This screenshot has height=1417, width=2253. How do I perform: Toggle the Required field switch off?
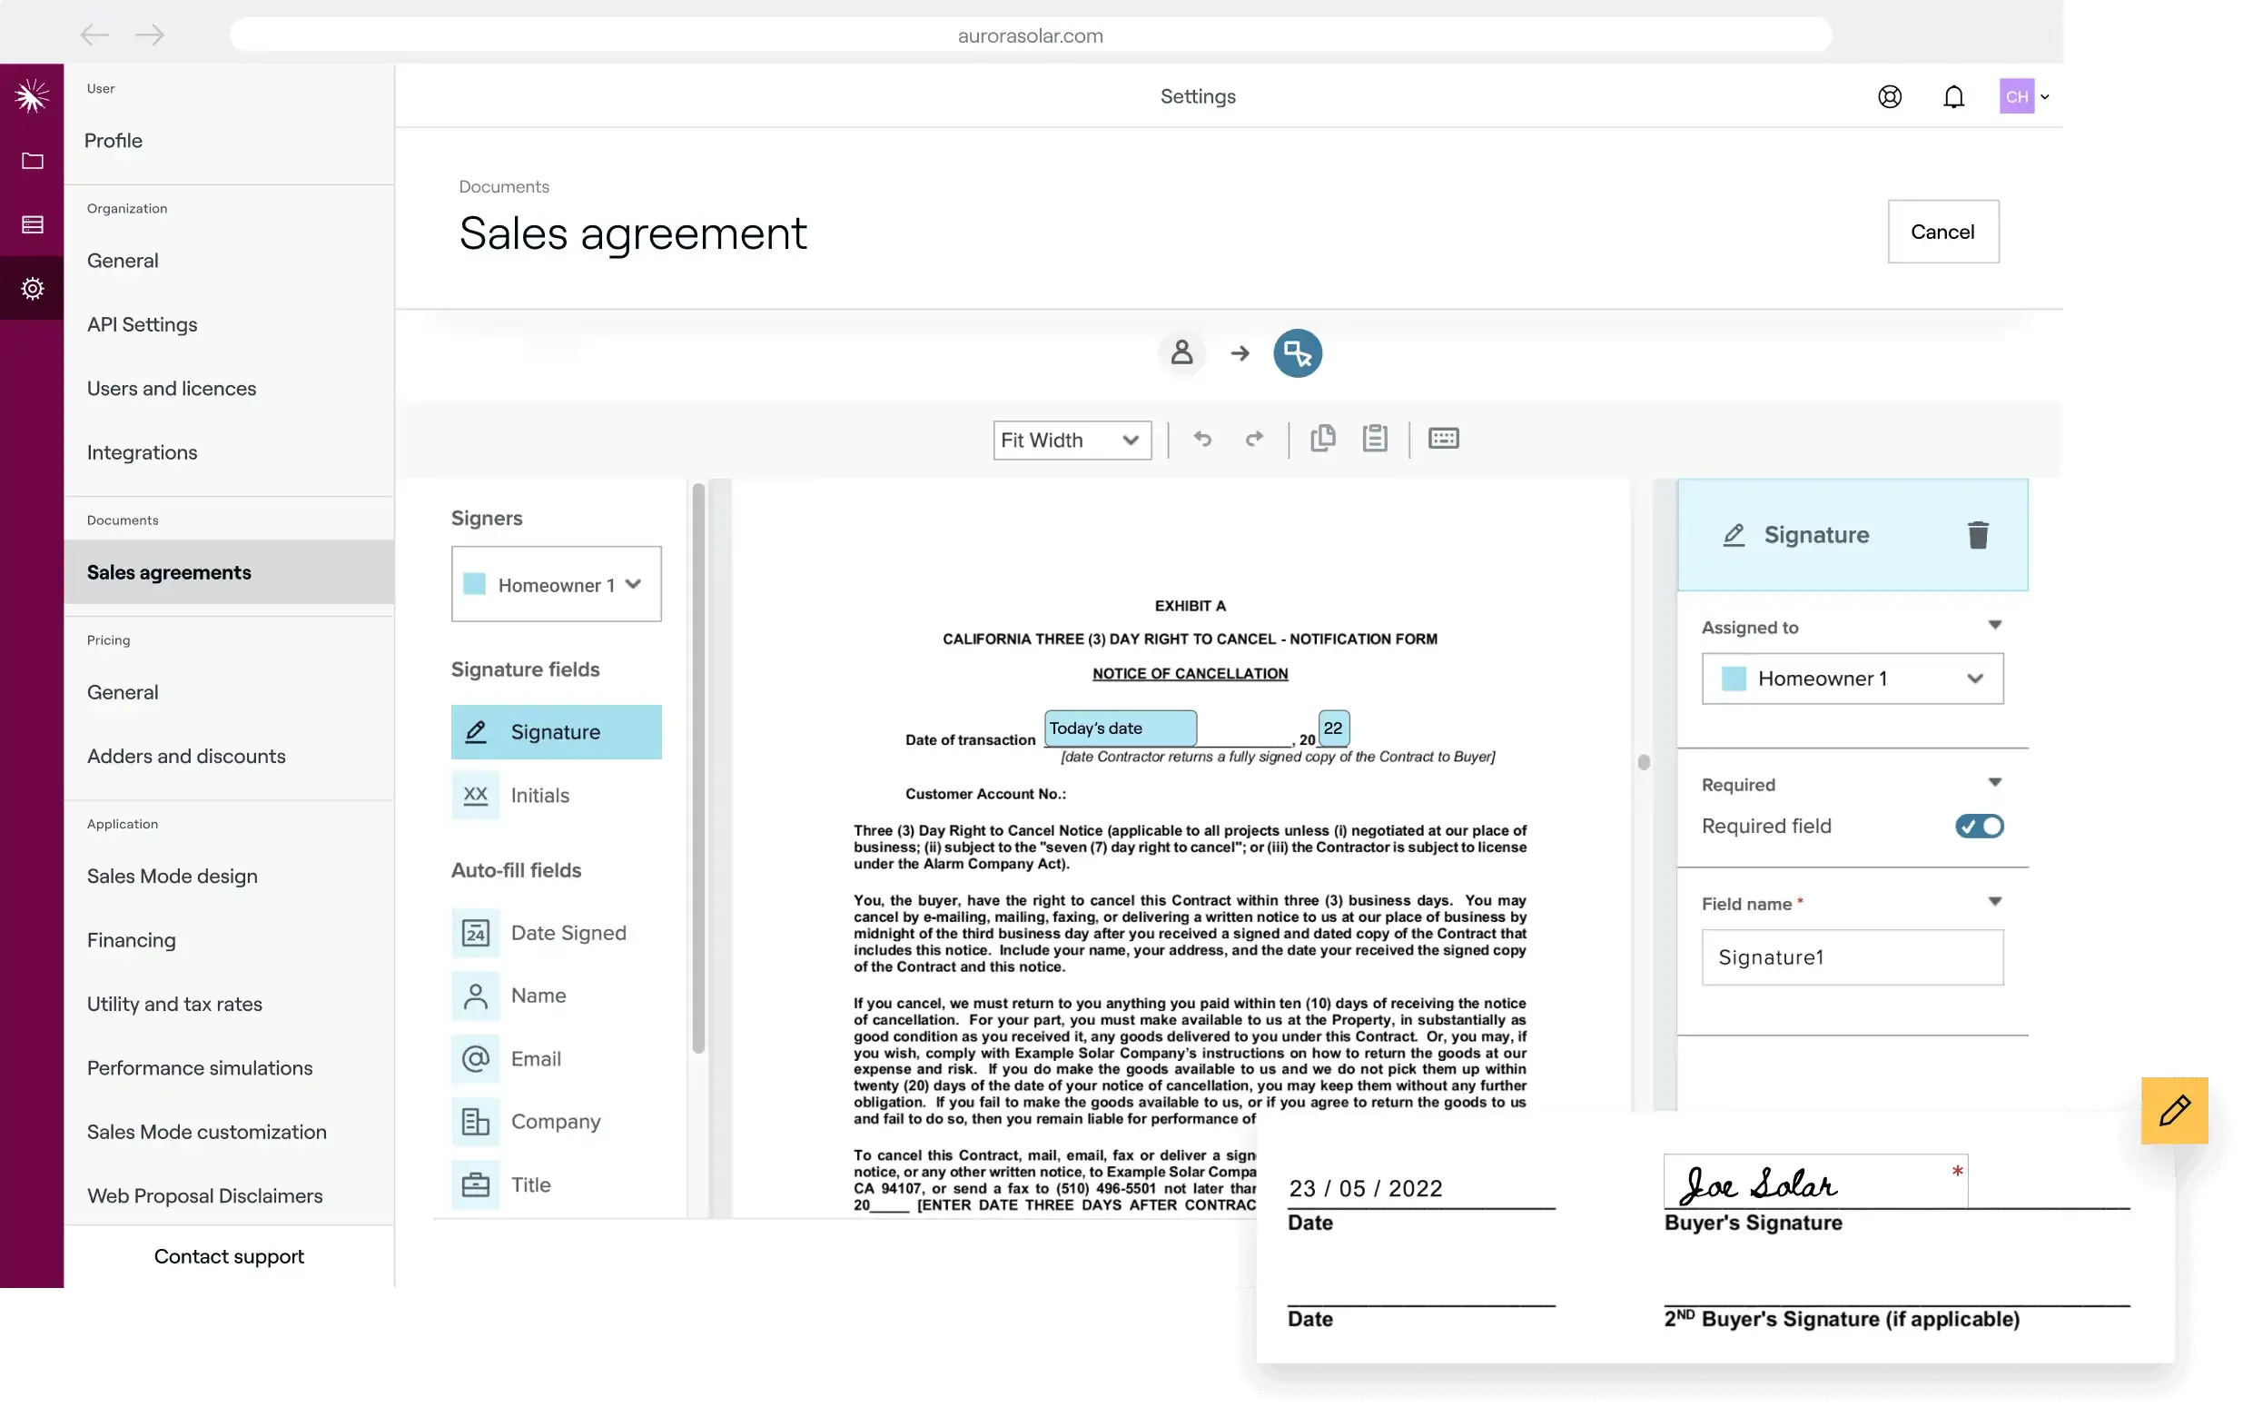click(x=1978, y=827)
